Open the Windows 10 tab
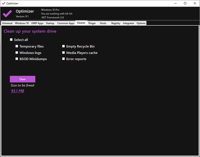Screen dimensions: 200x157 click(22, 23)
